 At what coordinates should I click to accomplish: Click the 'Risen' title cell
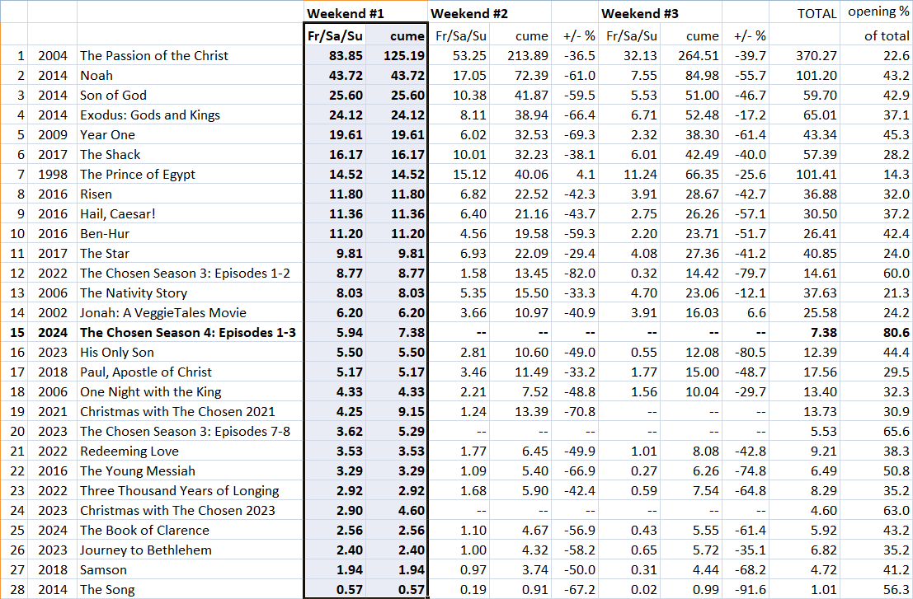[190, 194]
